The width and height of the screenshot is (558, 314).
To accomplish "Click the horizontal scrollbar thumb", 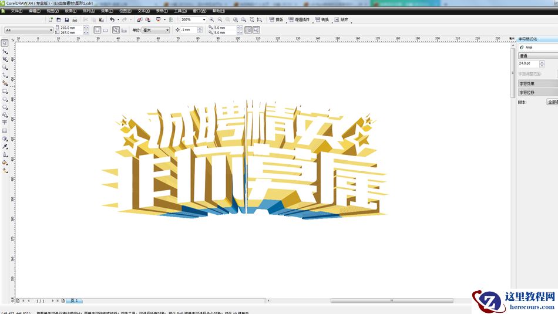I will click(392, 301).
